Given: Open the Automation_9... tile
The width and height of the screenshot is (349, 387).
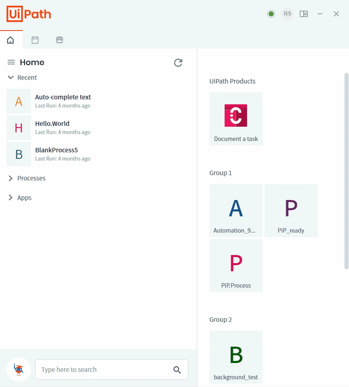Looking at the screenshot, I should pos(236,211).
